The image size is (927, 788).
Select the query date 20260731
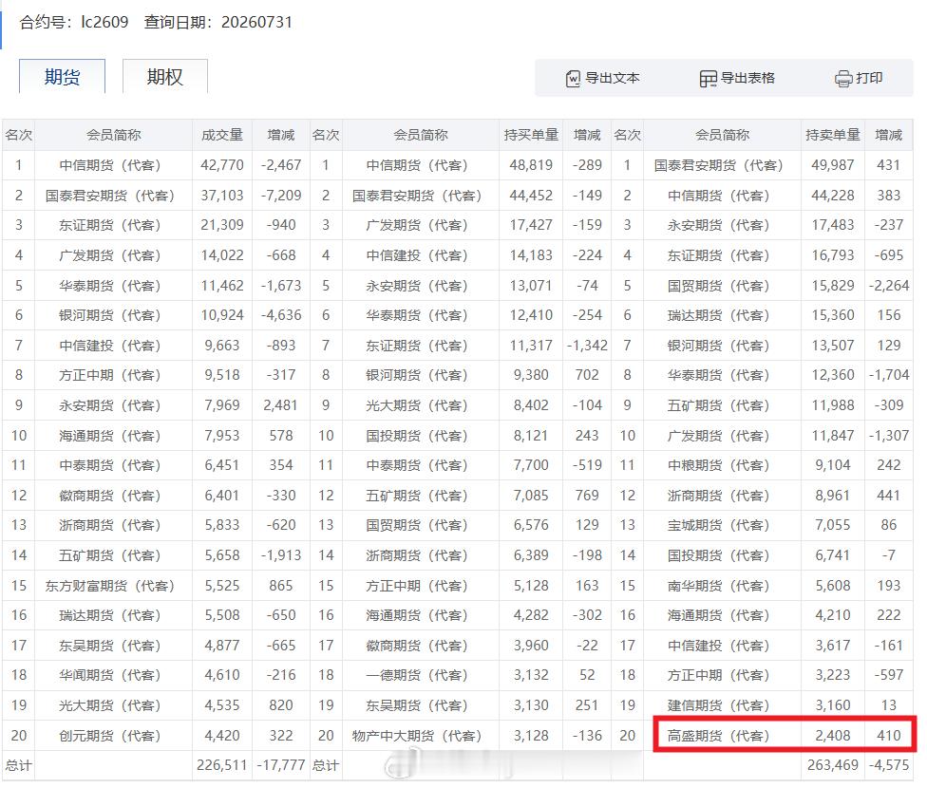click(x=256, y=23)
